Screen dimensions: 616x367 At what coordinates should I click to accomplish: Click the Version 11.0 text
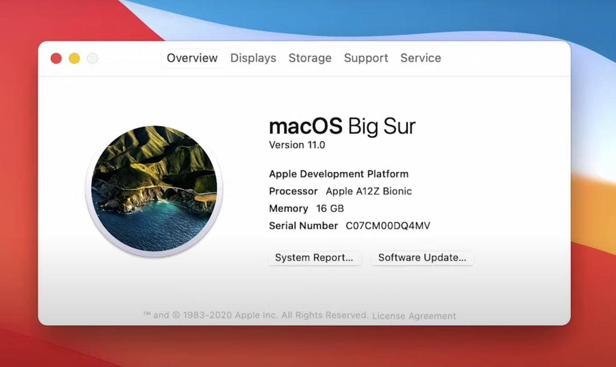tap(297, 145)
